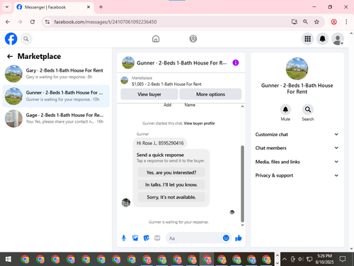The height and width of the screenshot is (266, 354).
Task: Open View buyer profile link
Action: (199, 123)
